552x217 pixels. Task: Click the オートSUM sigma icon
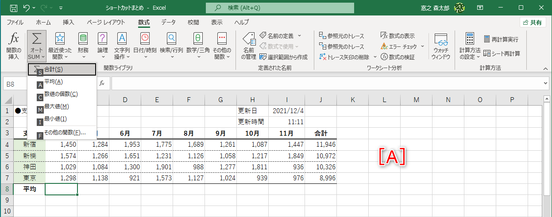click(x=37, y=38)
